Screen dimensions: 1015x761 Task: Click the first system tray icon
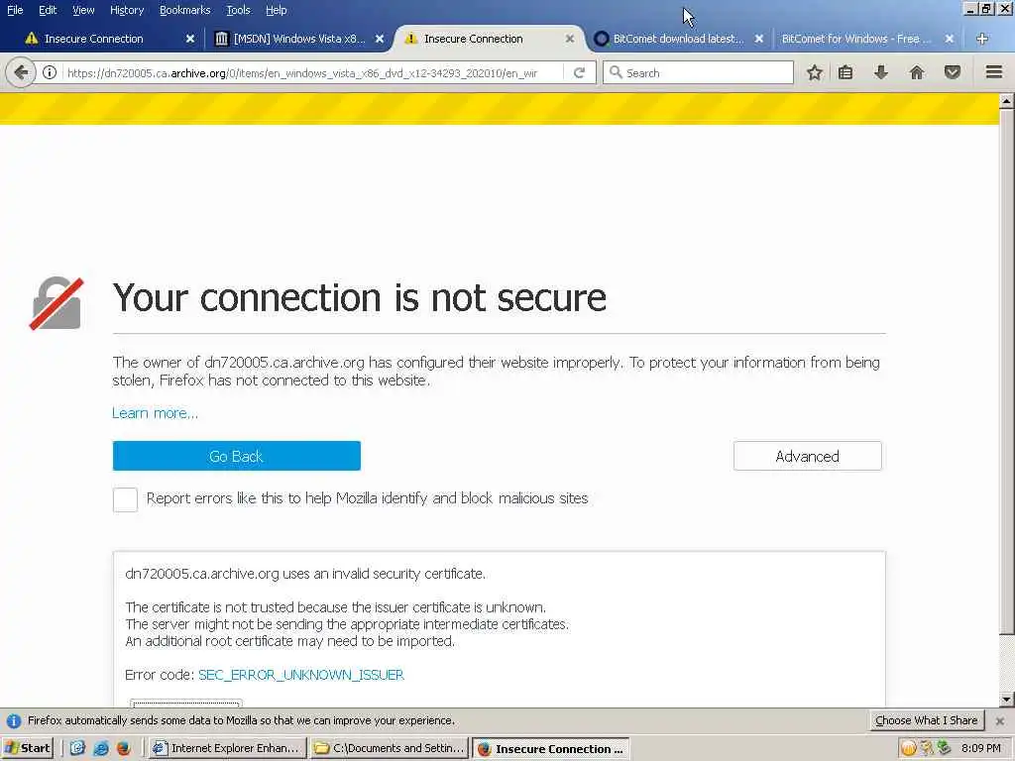pos(909,748)
